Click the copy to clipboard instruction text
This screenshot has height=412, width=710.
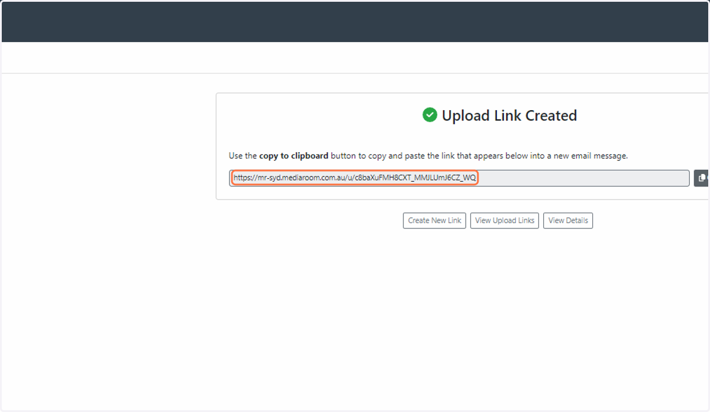[428, 156]
